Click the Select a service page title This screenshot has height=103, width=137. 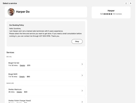(x=10, y=3)
